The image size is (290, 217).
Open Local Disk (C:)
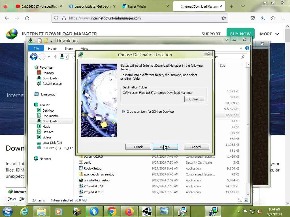pos(52,143)
